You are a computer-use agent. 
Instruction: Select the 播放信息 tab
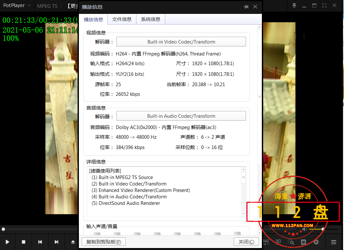coord(93,19)
